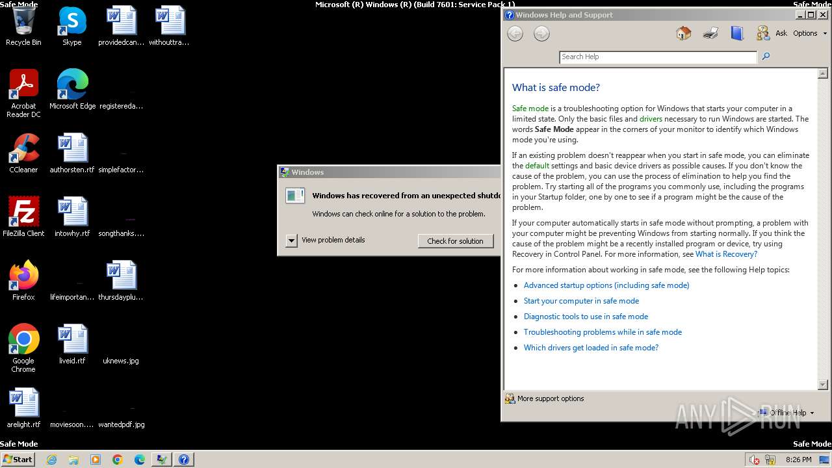Screen dimensions: 832x468
Task: Select liveid.rtf document
Action: 72,345
